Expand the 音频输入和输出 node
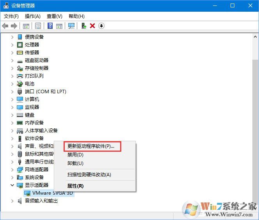This screenshot has height=220, width=259. [12, 201]
